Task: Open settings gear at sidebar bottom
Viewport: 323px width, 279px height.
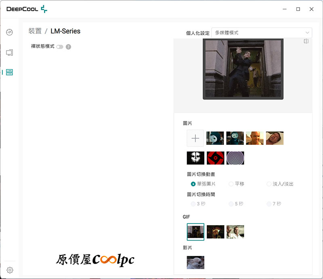Action: point(10,270)
